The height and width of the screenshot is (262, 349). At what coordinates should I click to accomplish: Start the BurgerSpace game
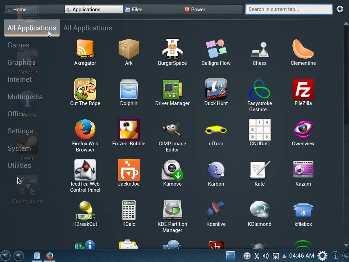tap(172, 53)
